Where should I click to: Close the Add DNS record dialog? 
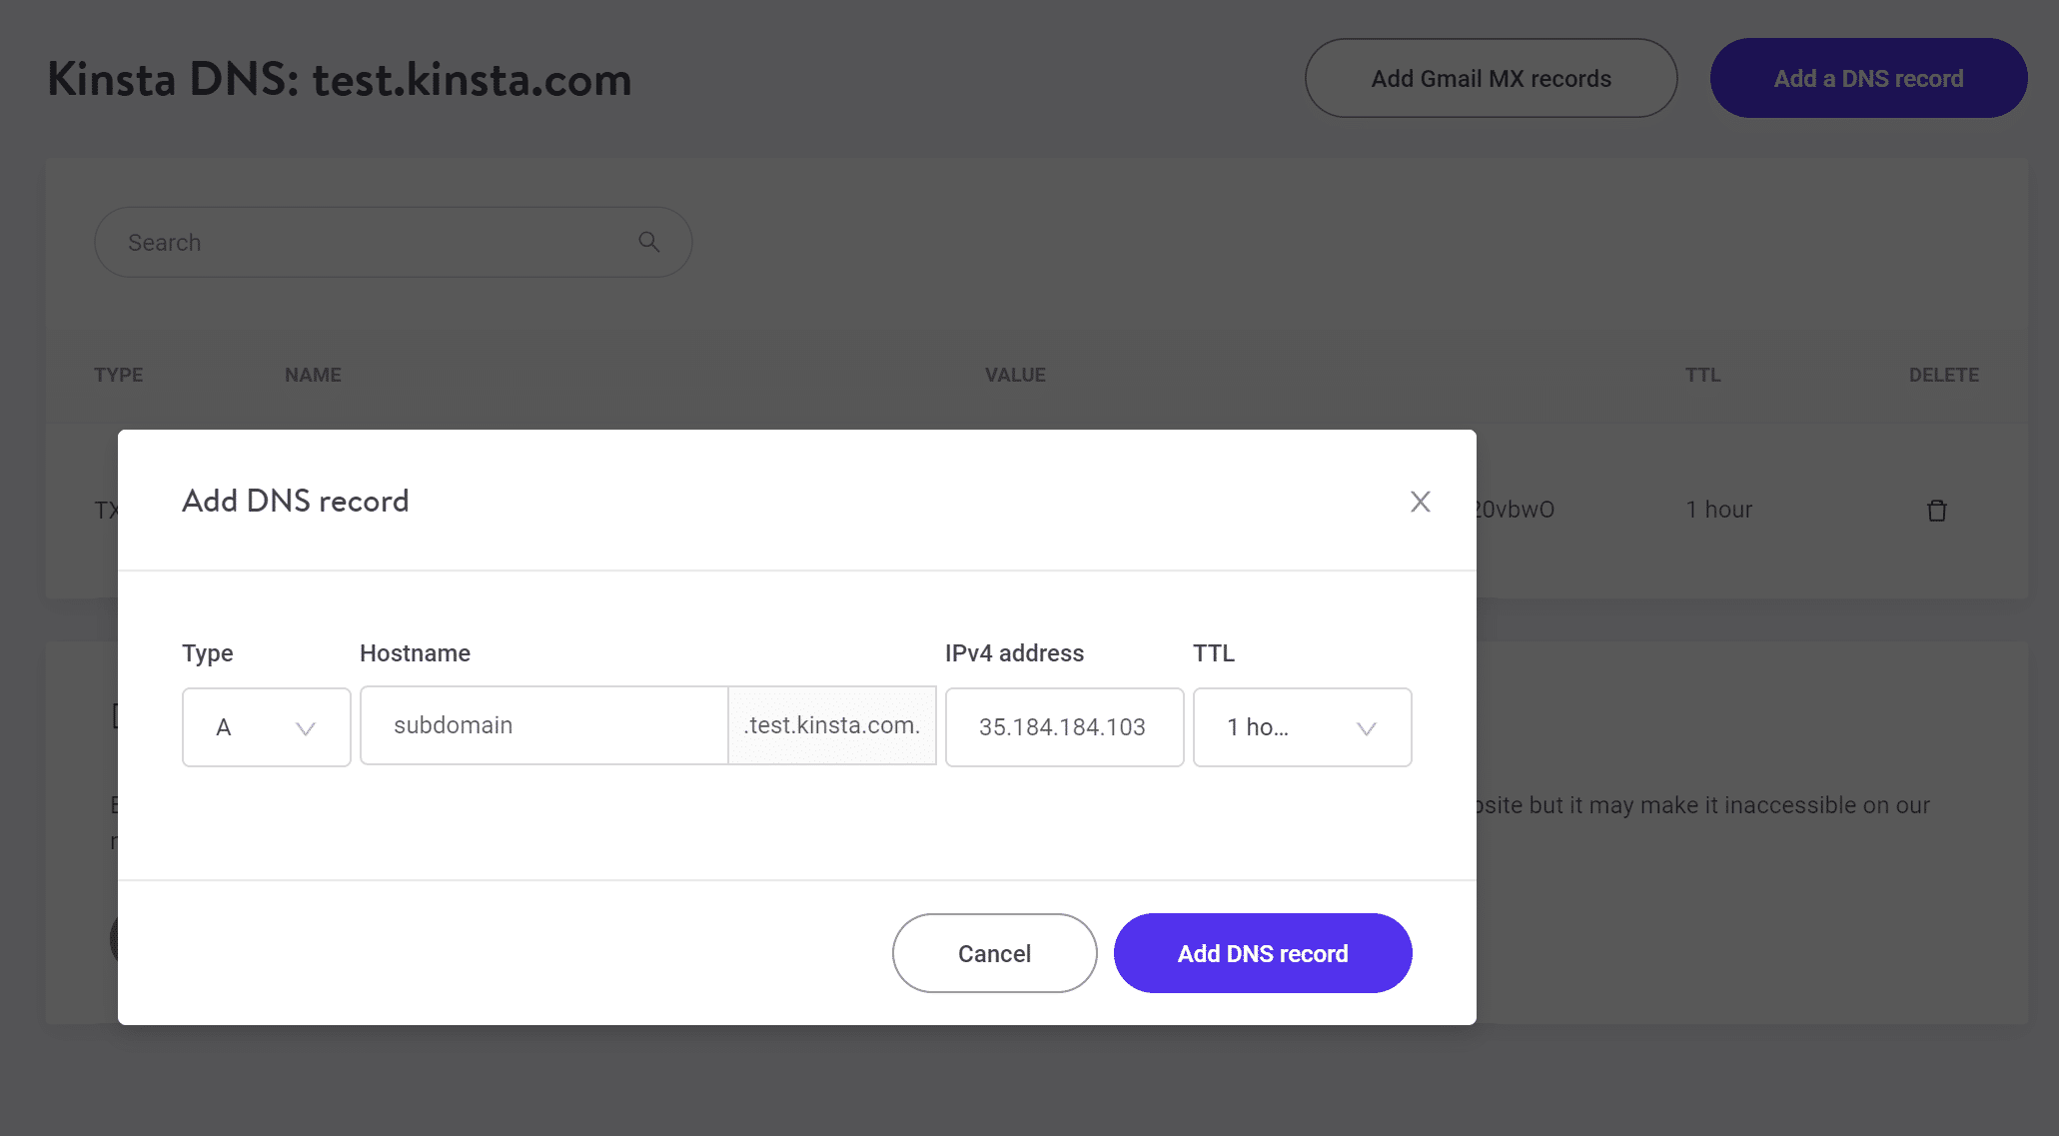coord(1420,502)
